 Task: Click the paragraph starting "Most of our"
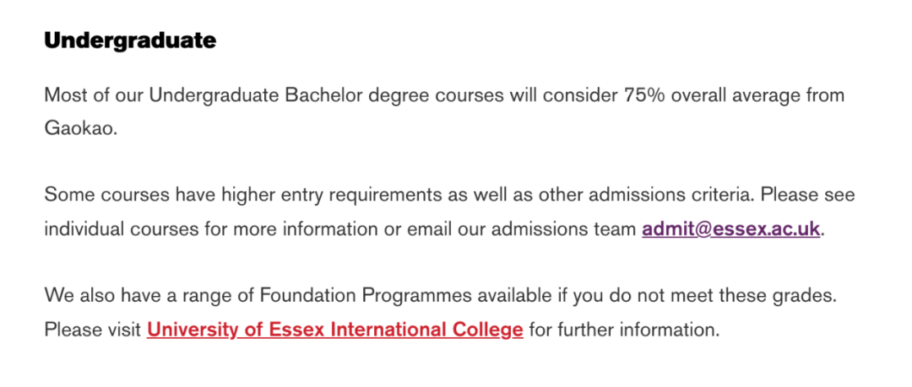(444, 111)
